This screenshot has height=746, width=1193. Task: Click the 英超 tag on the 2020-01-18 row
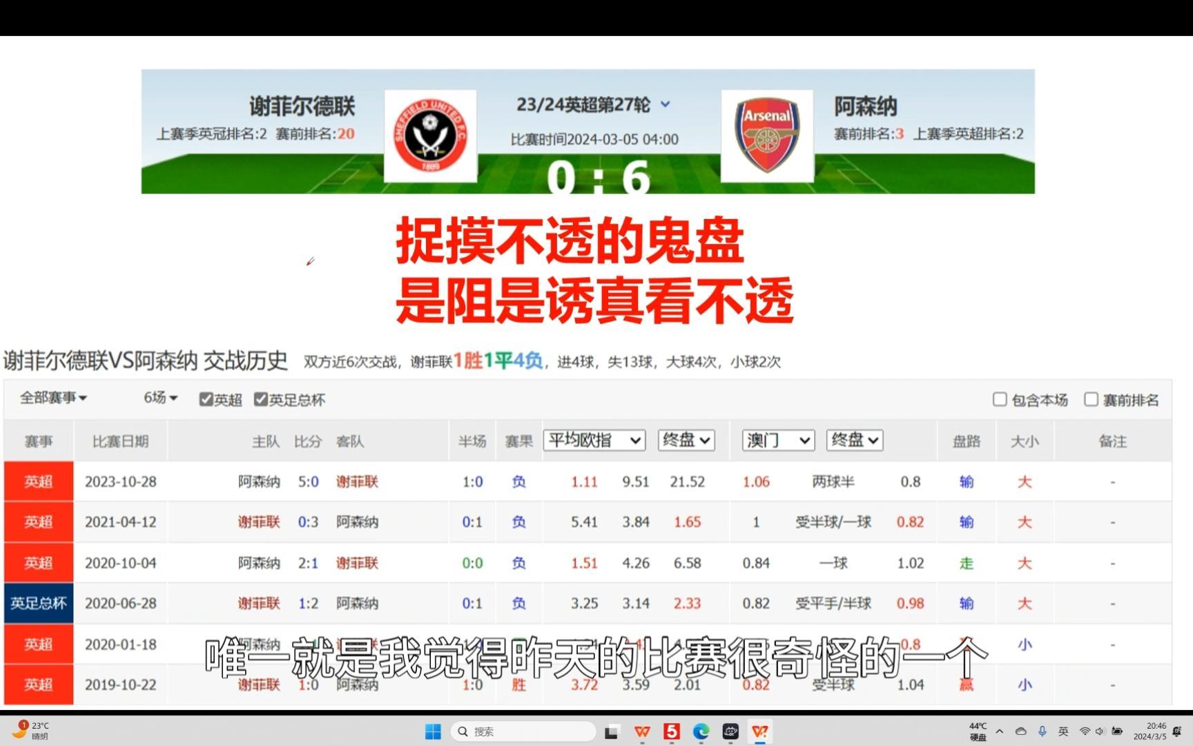[x=39, y=644]
